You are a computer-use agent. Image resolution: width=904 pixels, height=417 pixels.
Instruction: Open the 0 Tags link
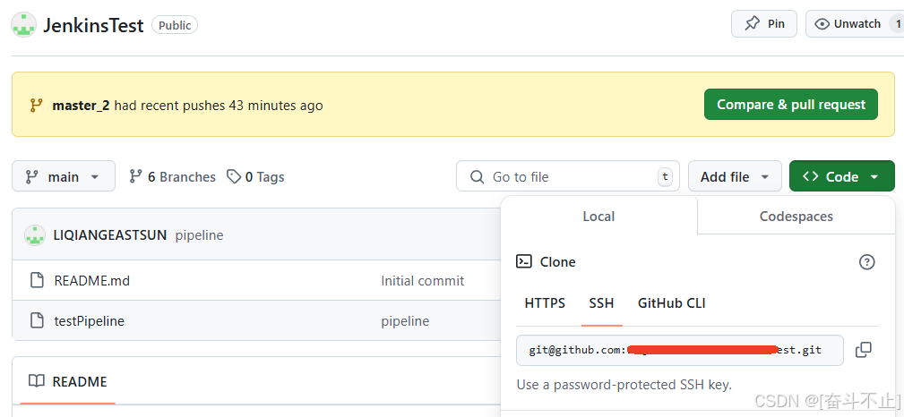[x=255, y=177]
